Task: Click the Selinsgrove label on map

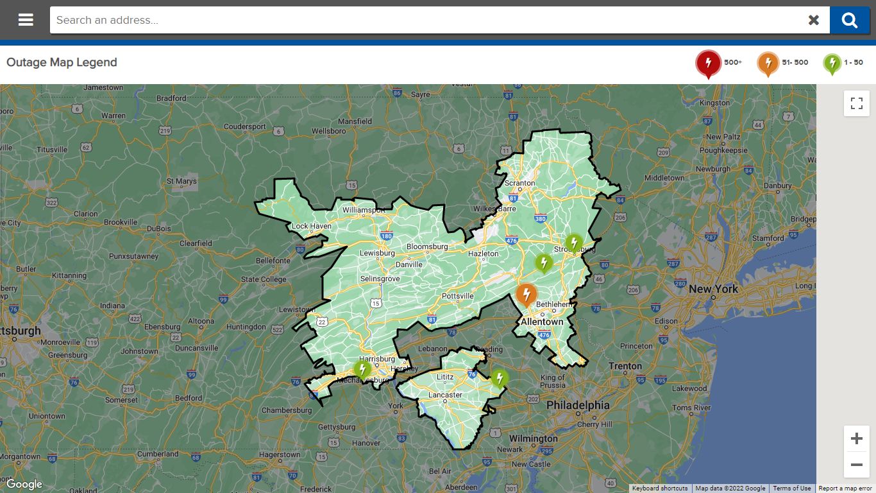Action: point(380,279)
